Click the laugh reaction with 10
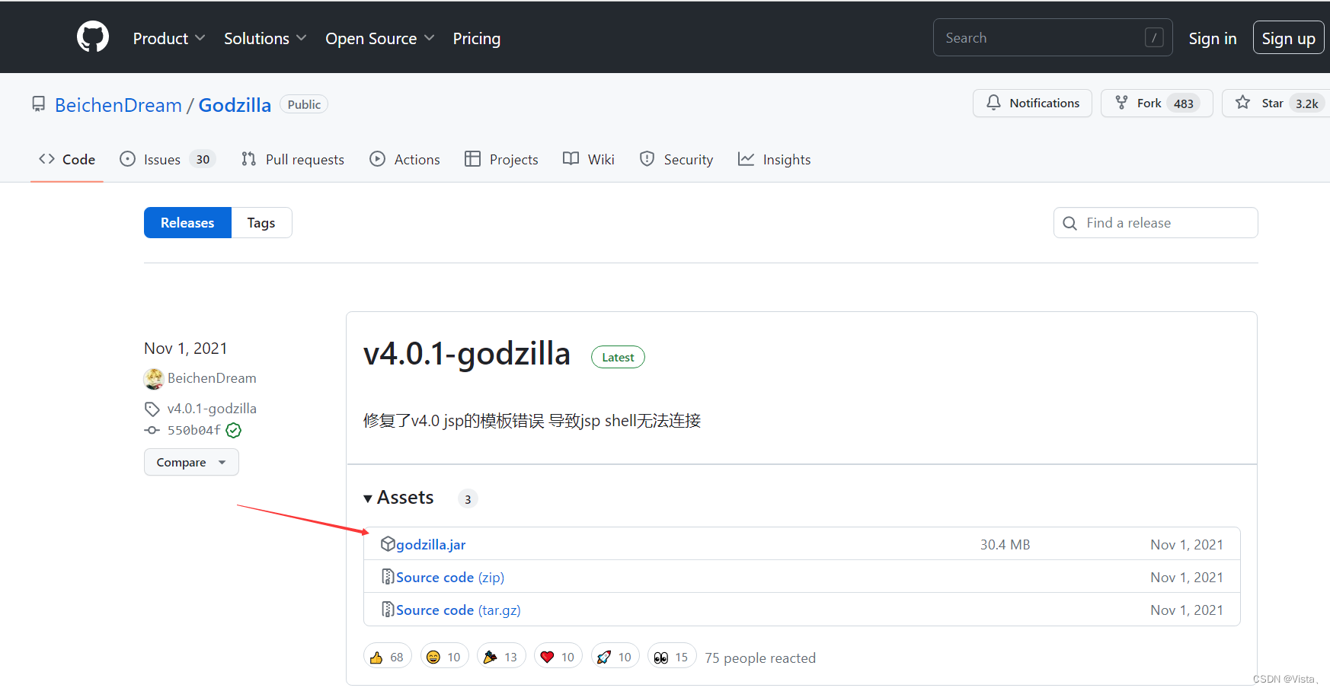The height and width of the screenshot is (691, 1330). click(445, 657)
